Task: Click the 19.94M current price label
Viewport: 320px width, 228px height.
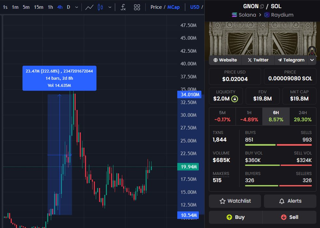Action: pyautogui.click(x=188, y=167)
